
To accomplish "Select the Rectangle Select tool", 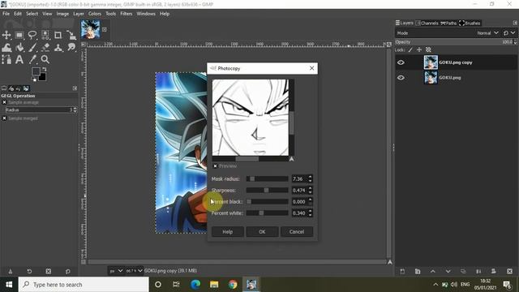I will [x=19, y=35].
